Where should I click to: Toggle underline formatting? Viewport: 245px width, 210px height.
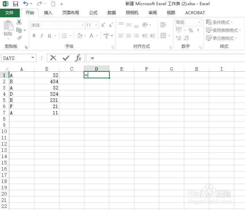click(x=49, y=36)
